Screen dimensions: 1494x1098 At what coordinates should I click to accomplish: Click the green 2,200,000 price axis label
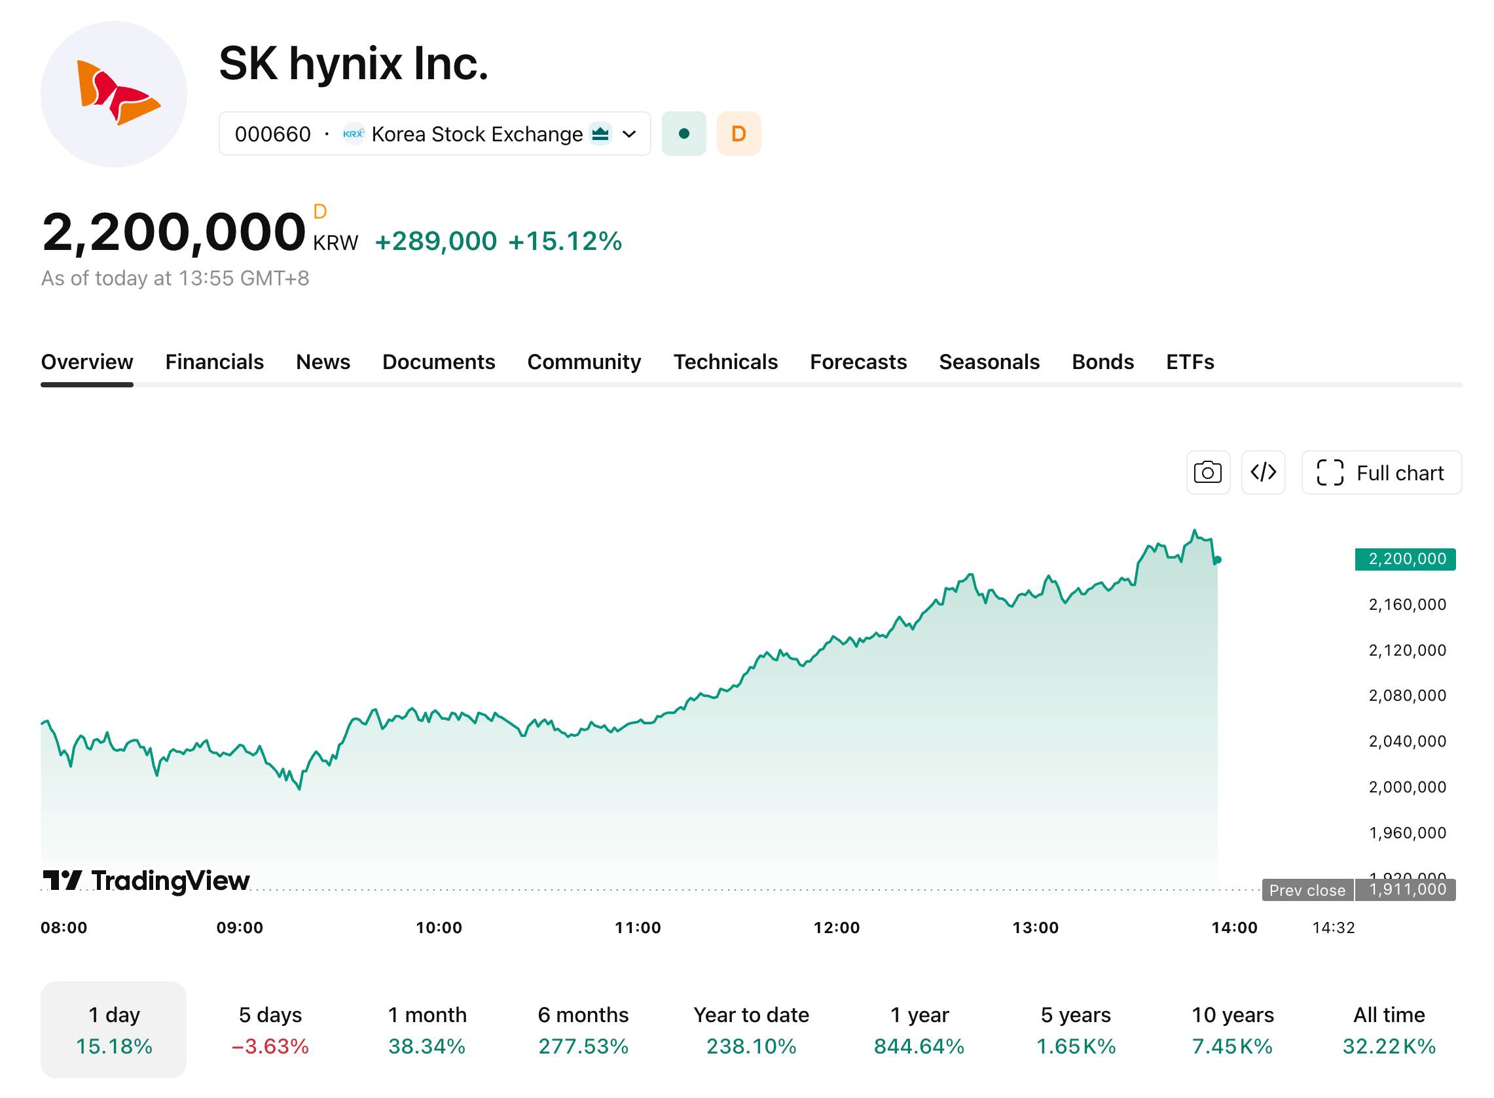pyautogui.click(x=1406, y=559)
